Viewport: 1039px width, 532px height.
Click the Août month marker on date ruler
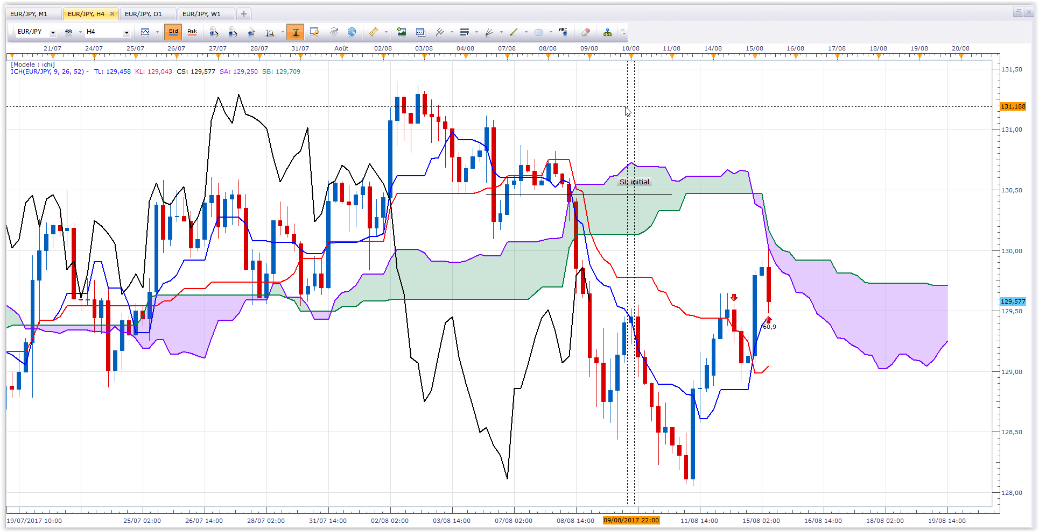click(341, 48)
